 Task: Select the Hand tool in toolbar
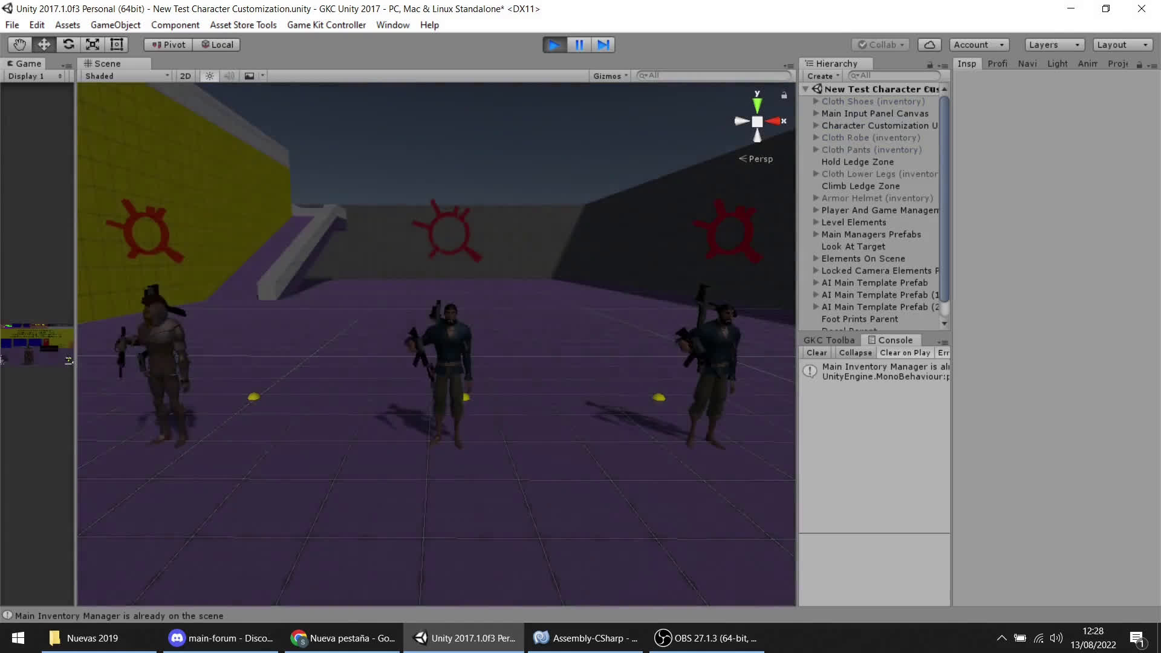[19, 45]
